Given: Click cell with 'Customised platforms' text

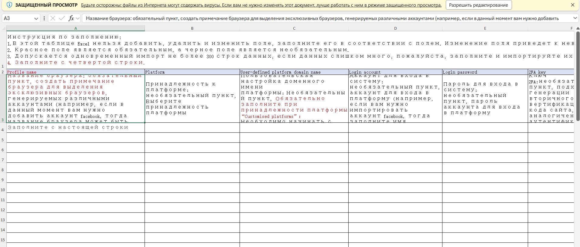Looking at the screenshot, I should tap(294, 98).
